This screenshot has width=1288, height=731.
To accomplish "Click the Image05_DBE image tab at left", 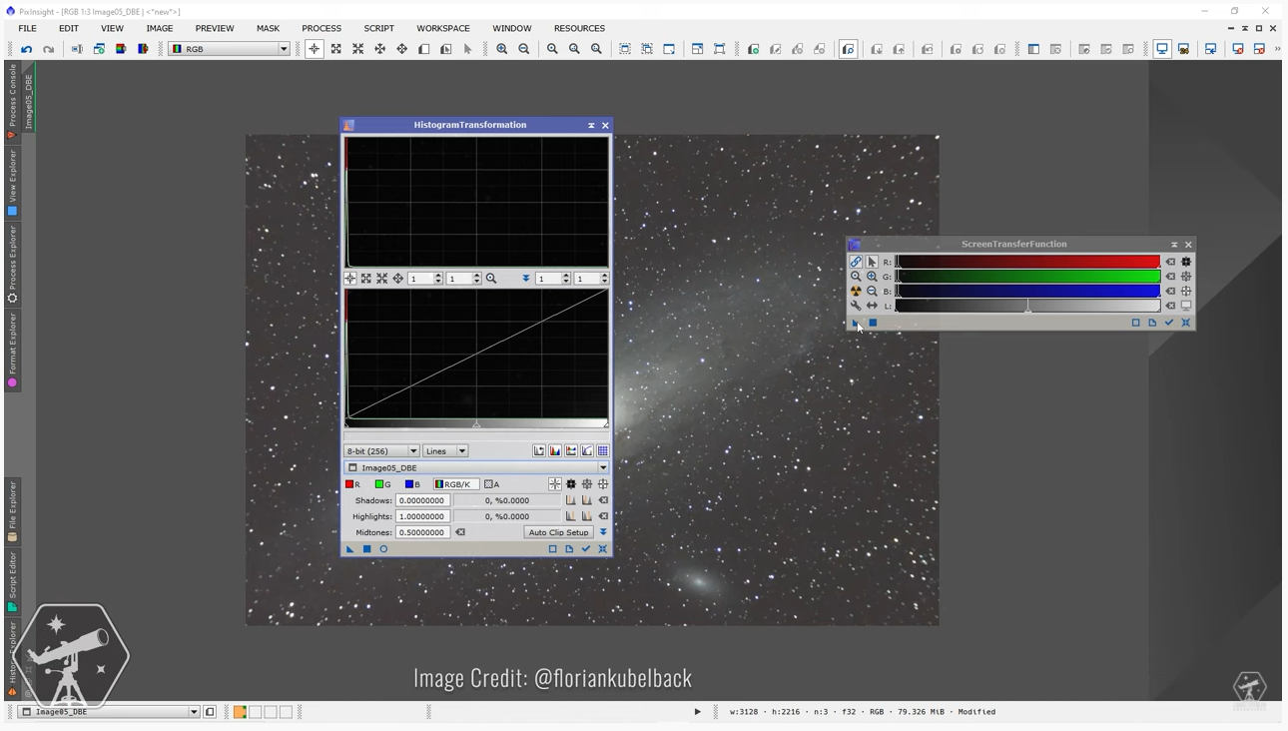I will coord(29,101).
